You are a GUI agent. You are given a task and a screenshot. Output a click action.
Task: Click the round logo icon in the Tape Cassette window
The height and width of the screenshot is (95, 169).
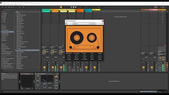[x=66, y=24]
